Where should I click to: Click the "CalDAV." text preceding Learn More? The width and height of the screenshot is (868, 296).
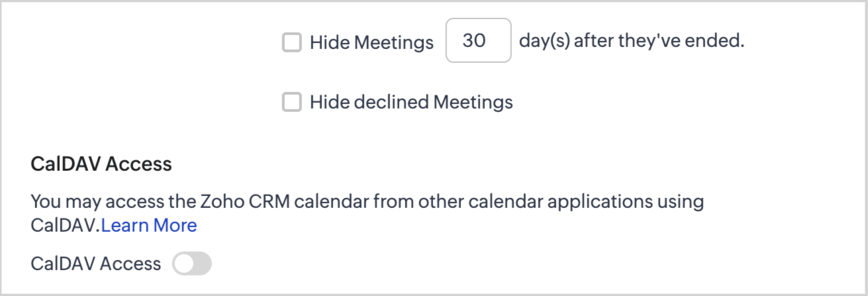[x=65, y=226]
